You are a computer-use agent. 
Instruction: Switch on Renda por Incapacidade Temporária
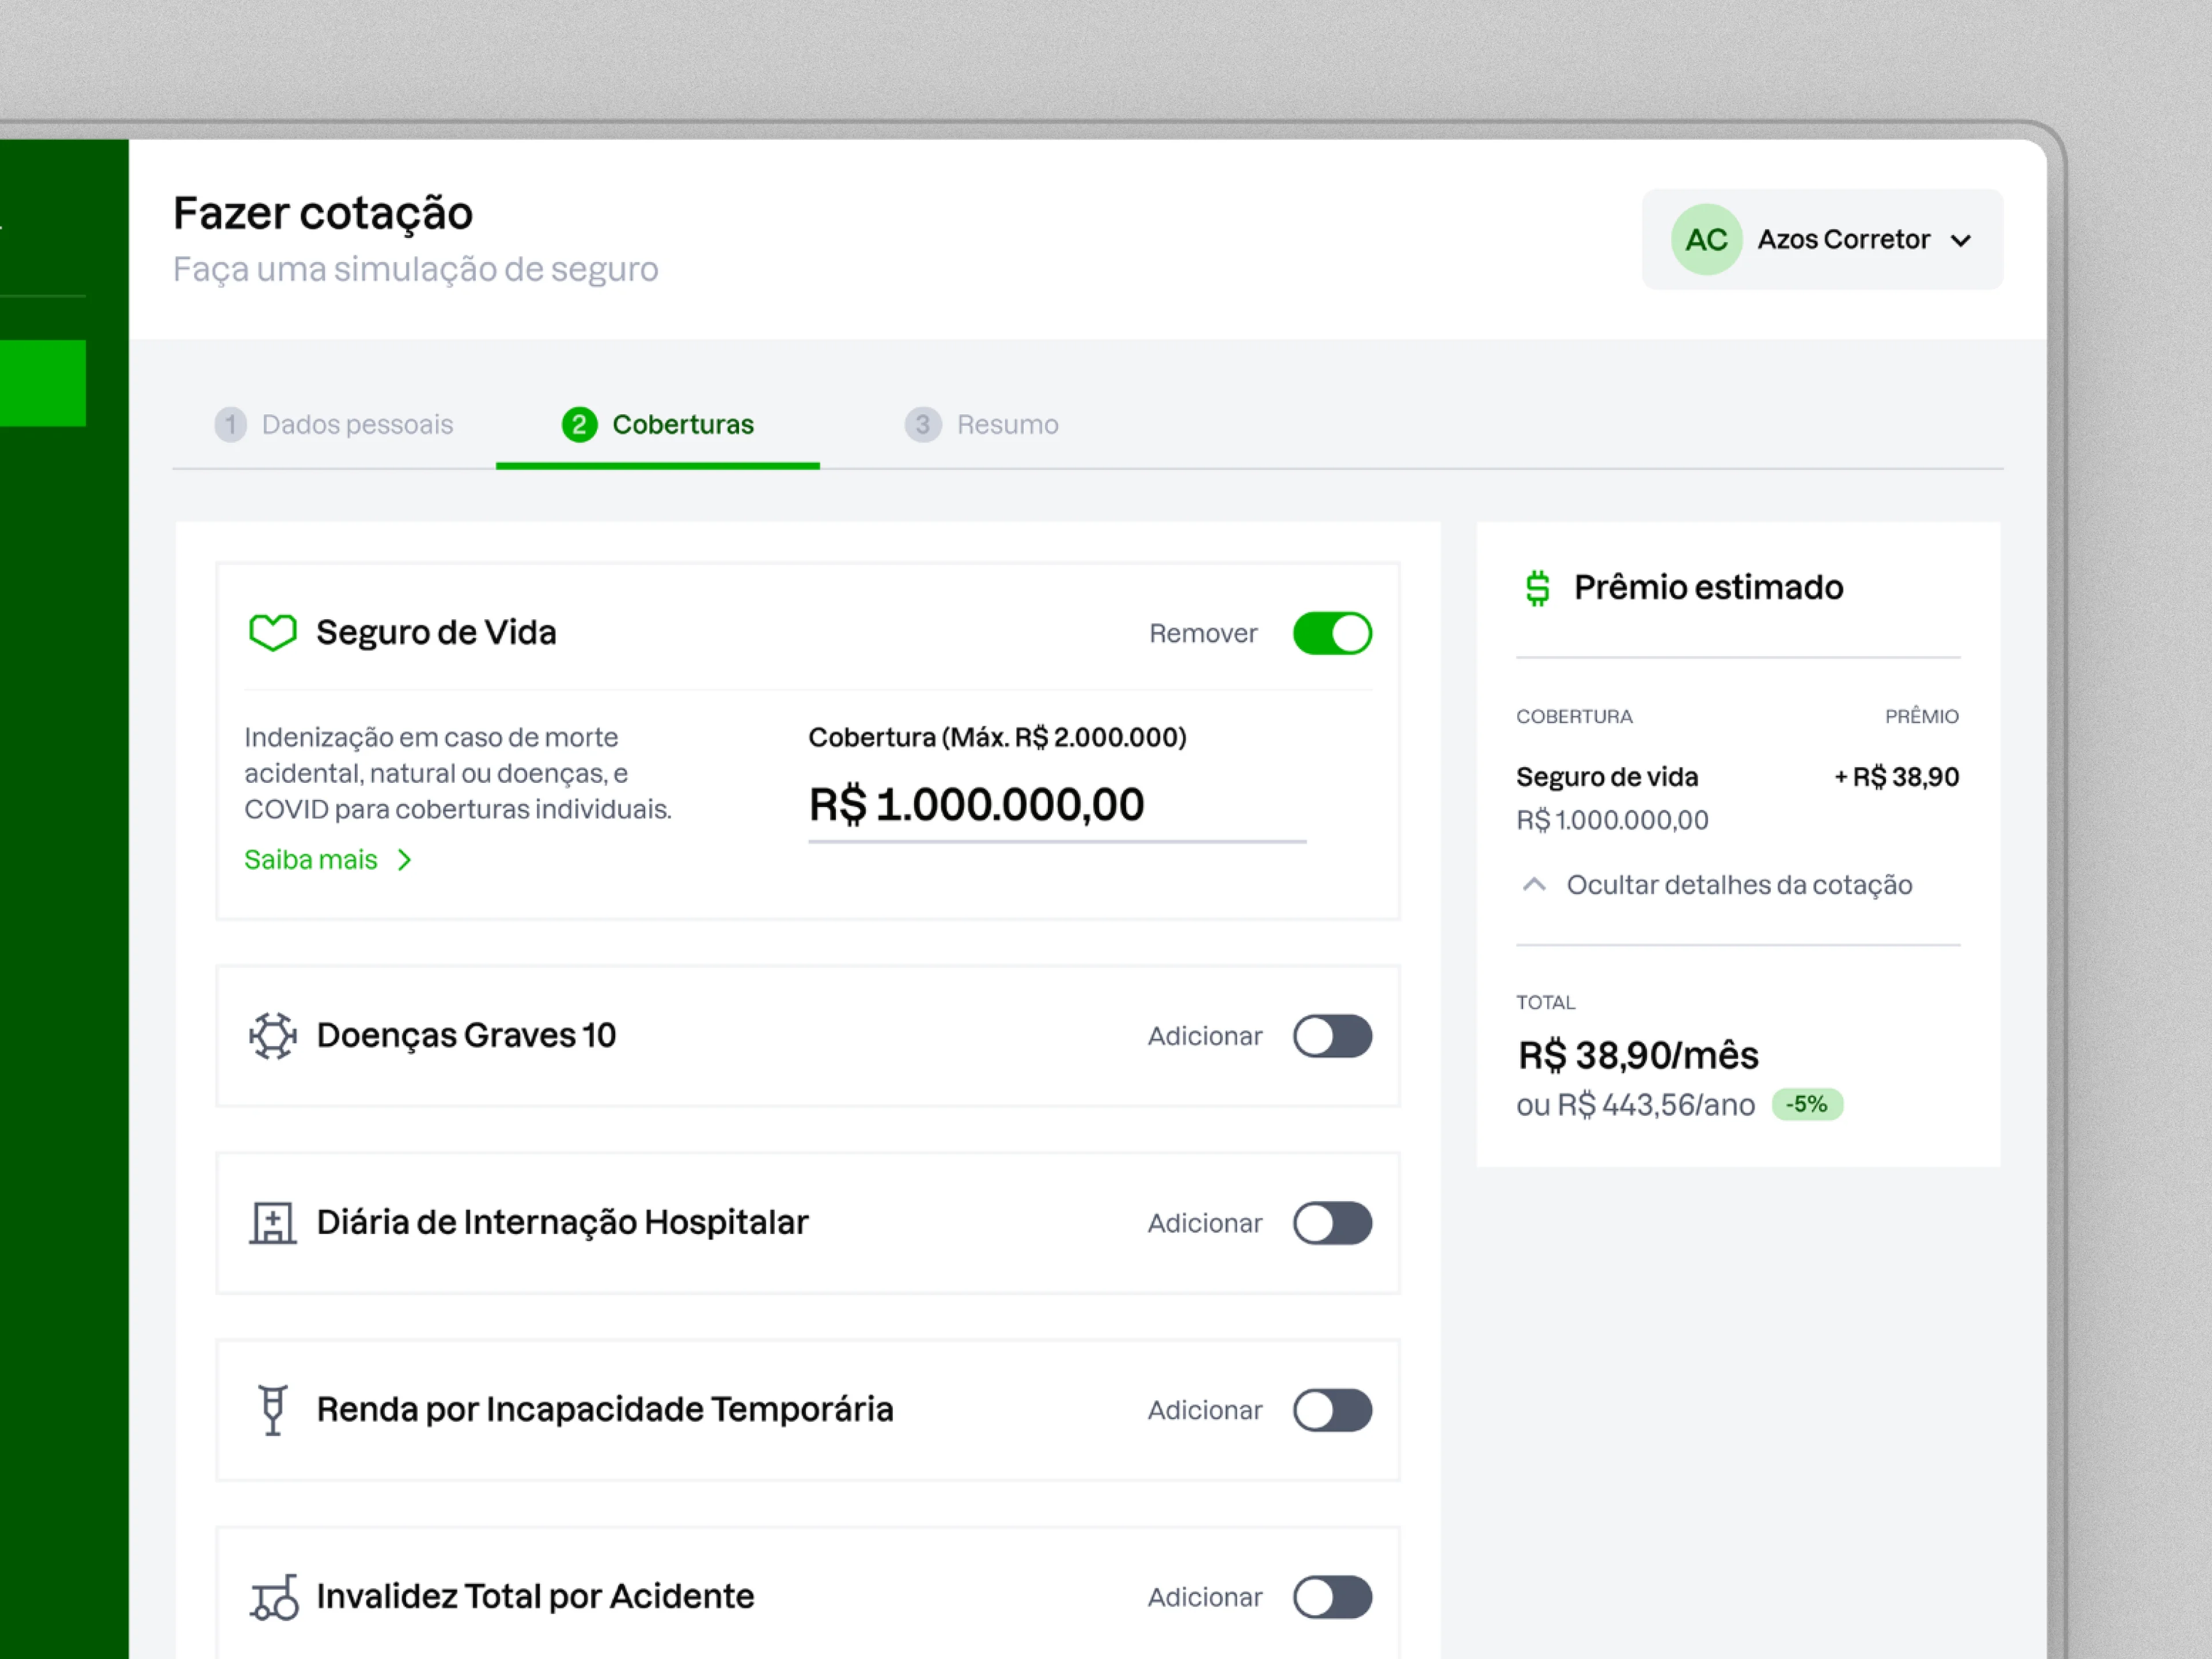coord(1332,1410)
